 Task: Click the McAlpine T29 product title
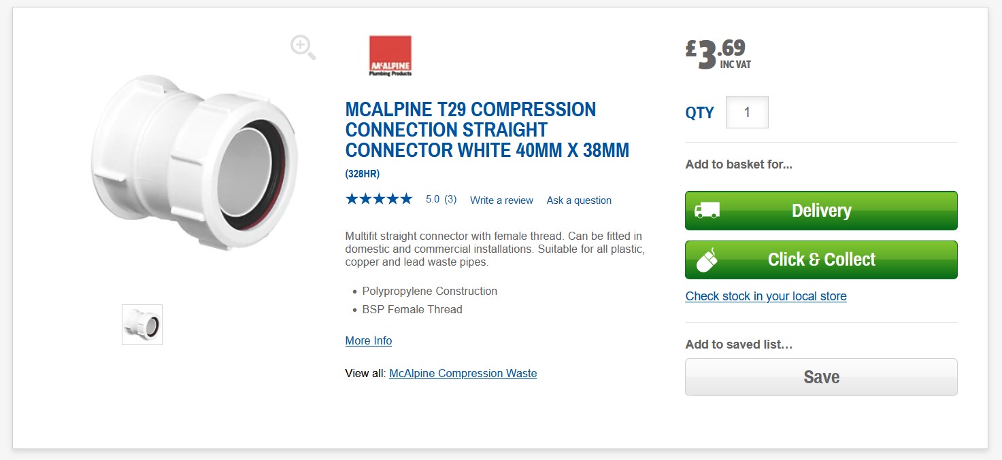pyautogui.click(x=487, y=130)
